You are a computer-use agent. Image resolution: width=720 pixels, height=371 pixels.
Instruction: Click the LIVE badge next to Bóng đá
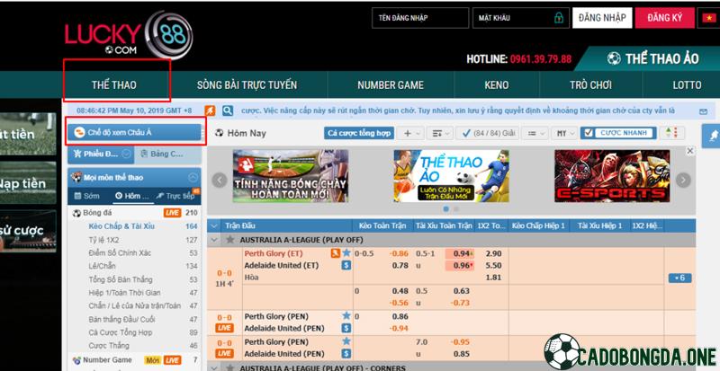[x=172, y=213]
